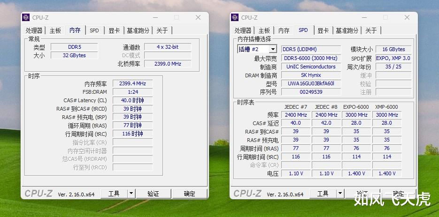This screenshot has height=217, width=439.
Task: Close the left CPU-Z window
Action: tap(198, 17)
